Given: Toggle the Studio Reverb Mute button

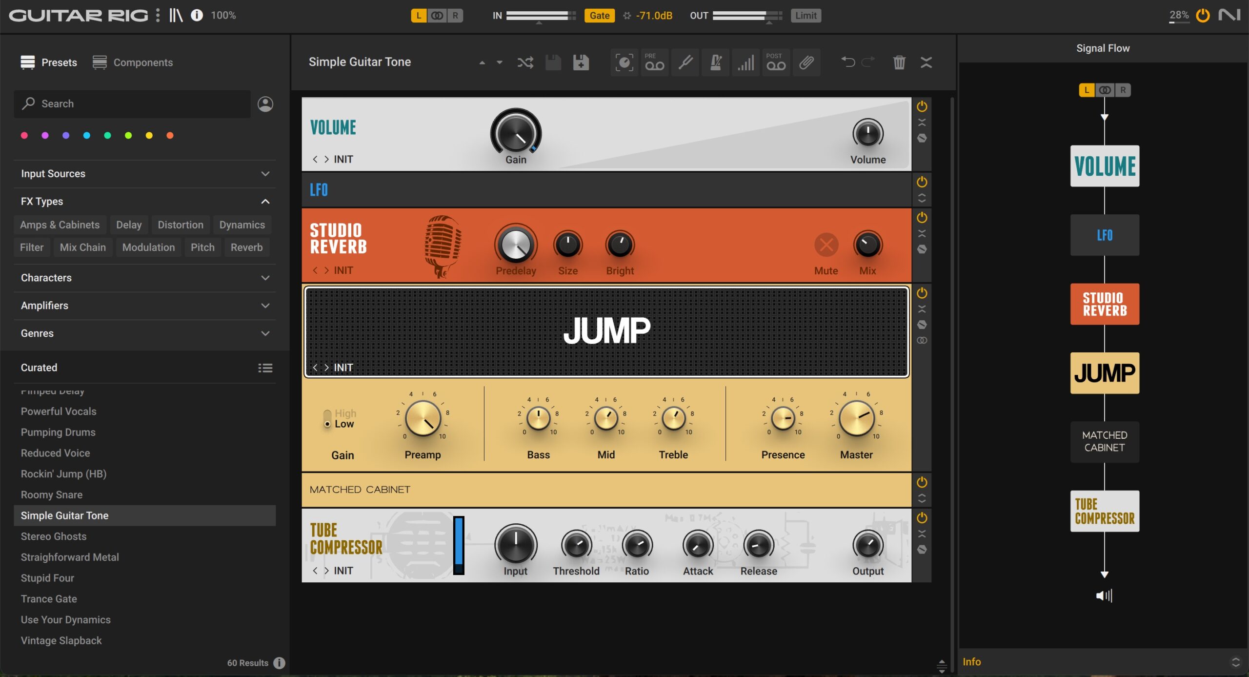Looking at the screenshot, I should pos(826,245).
